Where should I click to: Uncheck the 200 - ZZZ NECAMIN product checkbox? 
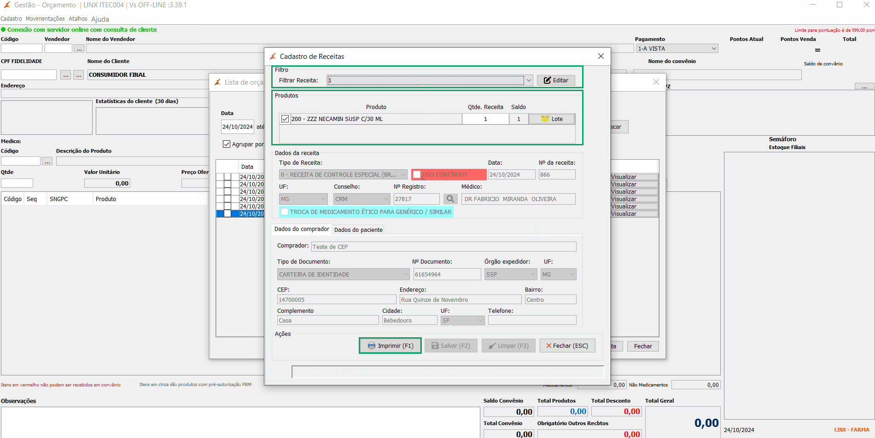tap(285, 119)
